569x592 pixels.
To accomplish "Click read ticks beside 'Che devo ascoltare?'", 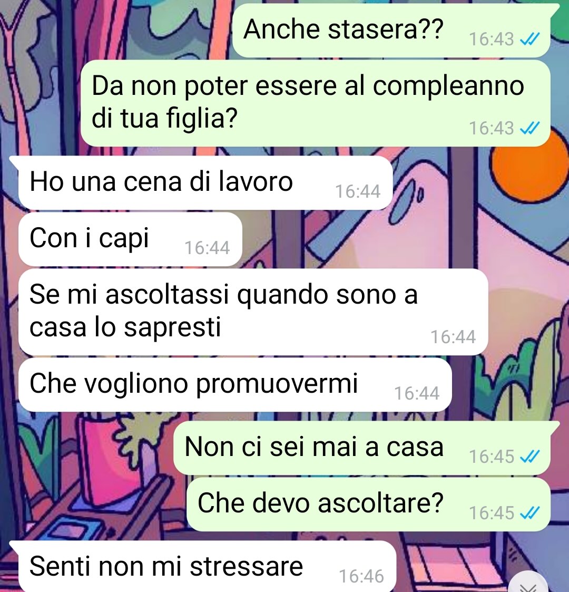I will click(x=530, y=513).
